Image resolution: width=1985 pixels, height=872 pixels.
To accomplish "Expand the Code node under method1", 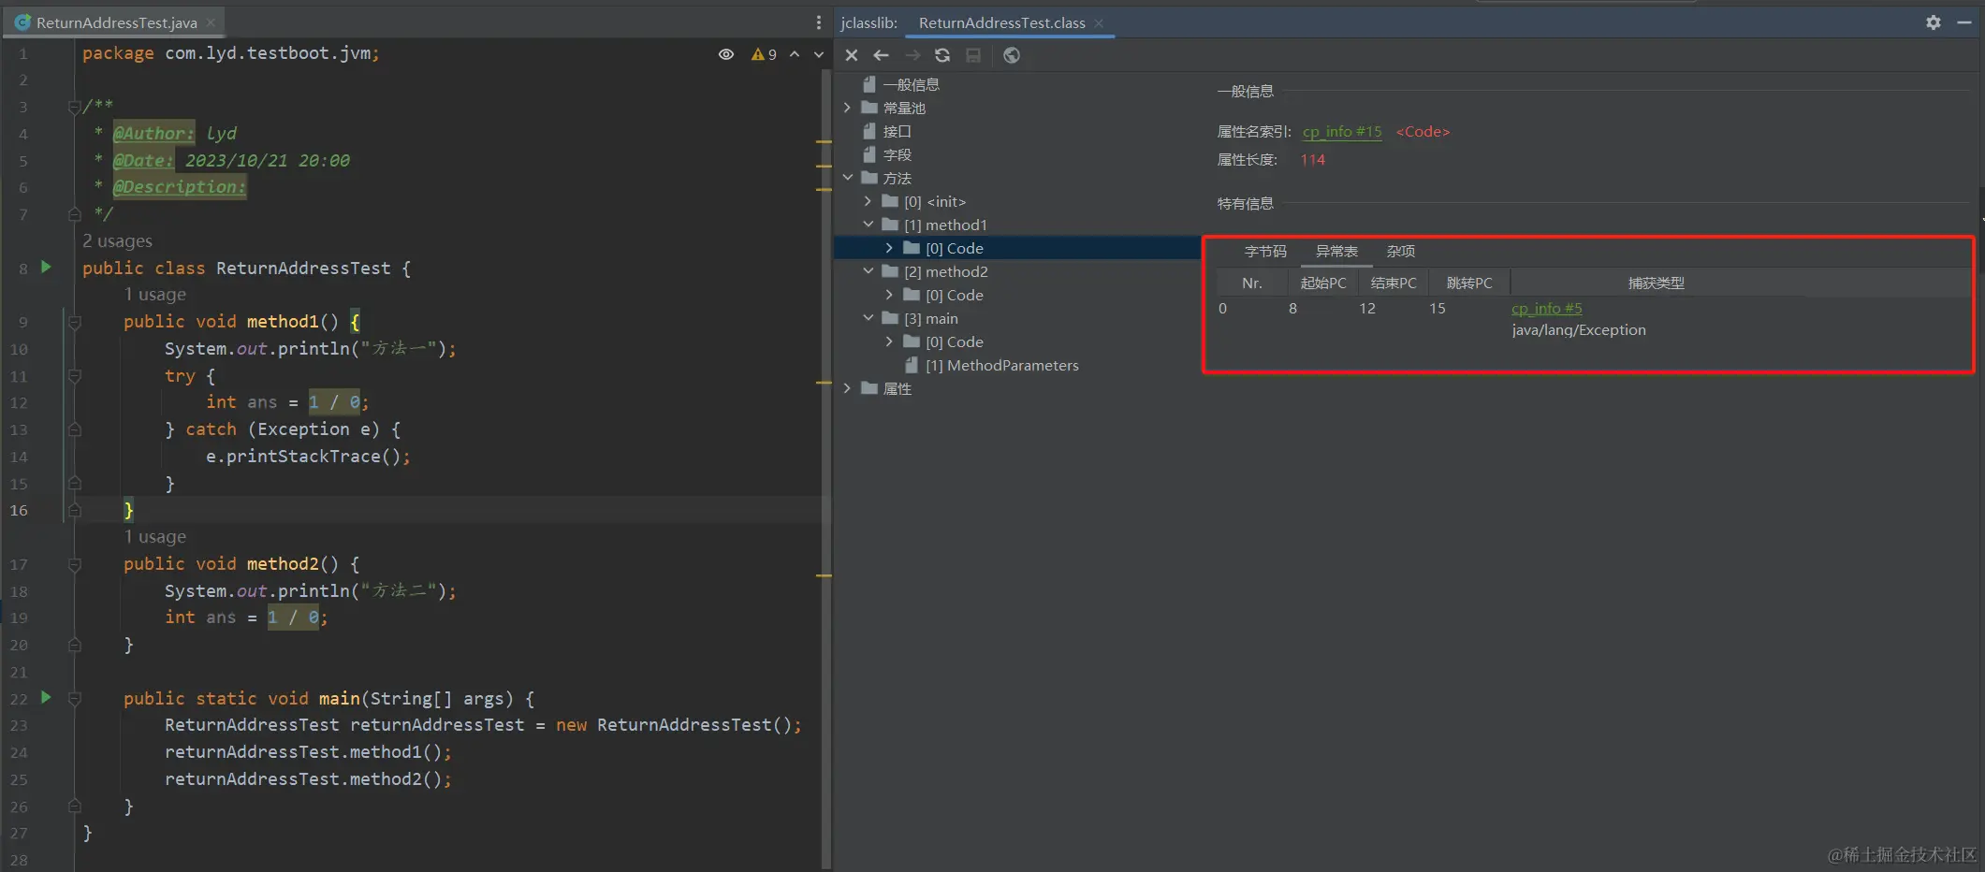I will (889, 248).
